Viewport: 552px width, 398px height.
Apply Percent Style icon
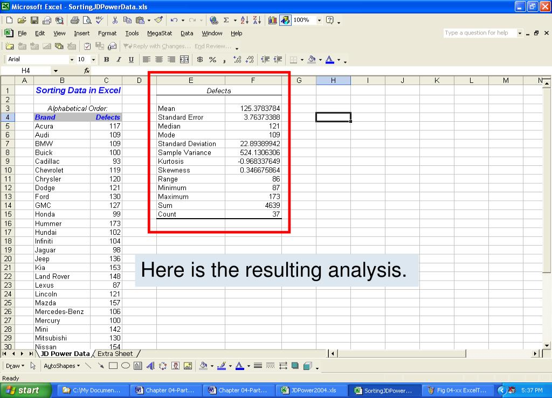click(212, 59)
